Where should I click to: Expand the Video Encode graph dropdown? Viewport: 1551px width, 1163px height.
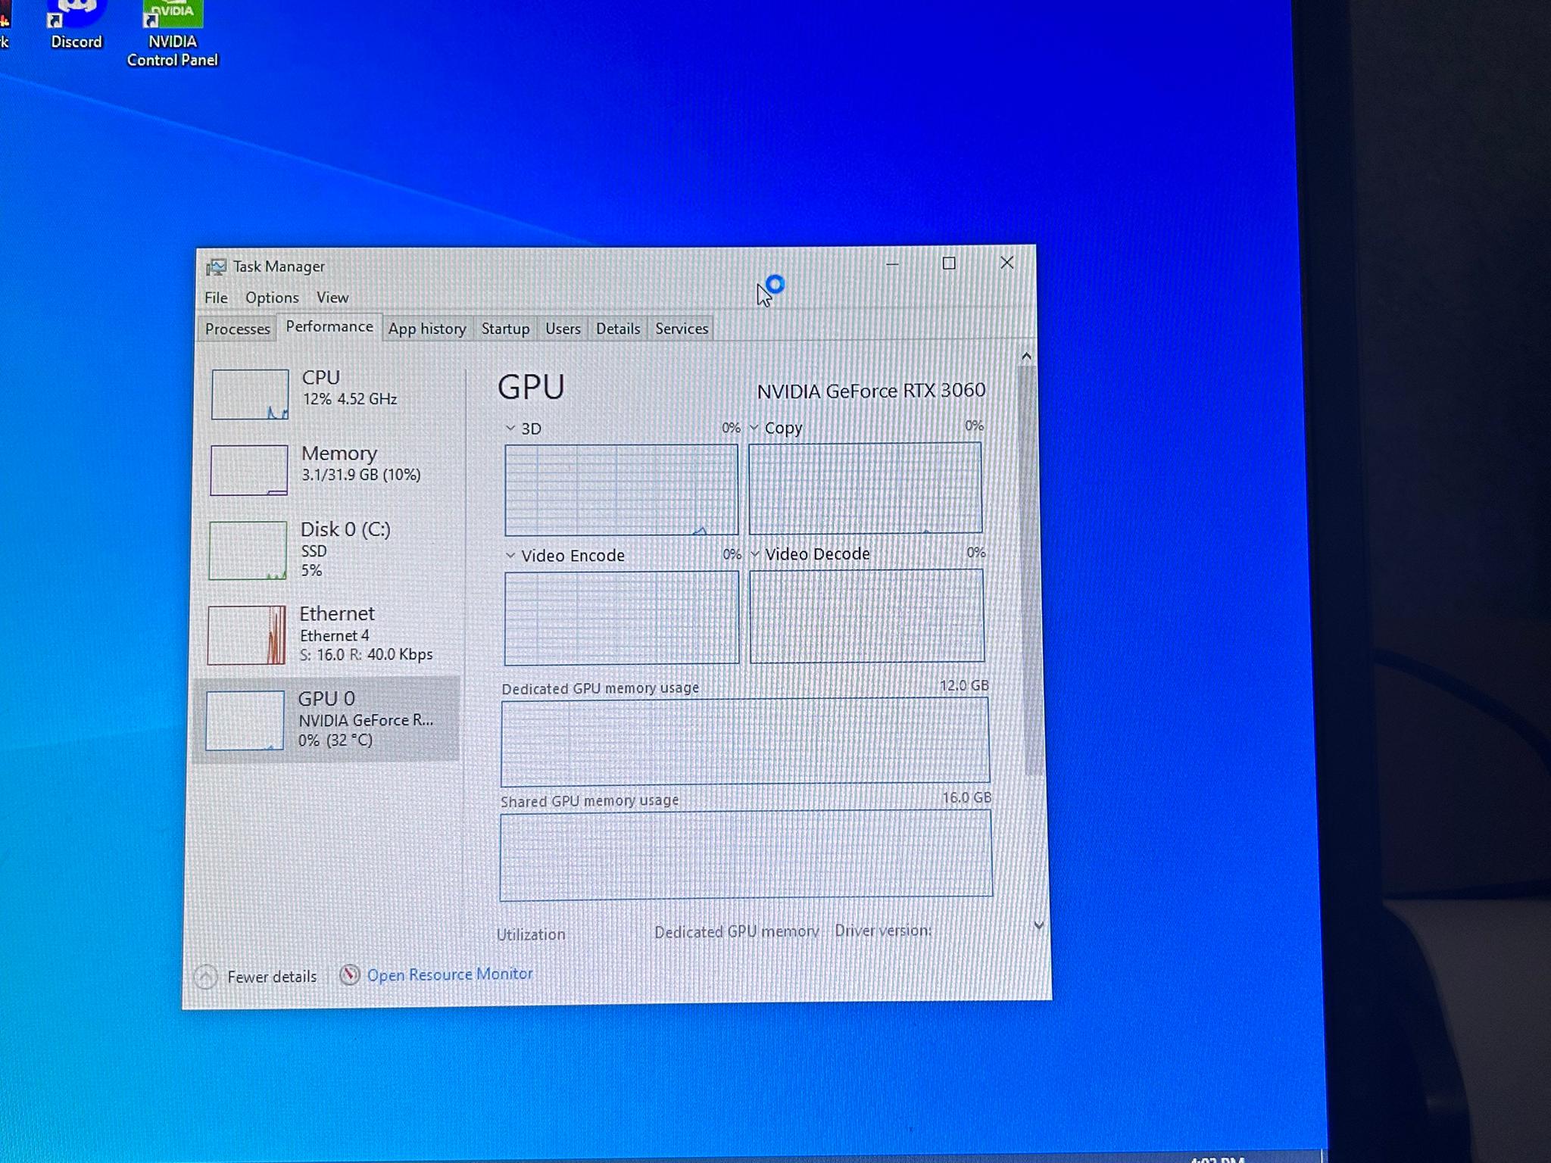(510, 556)
